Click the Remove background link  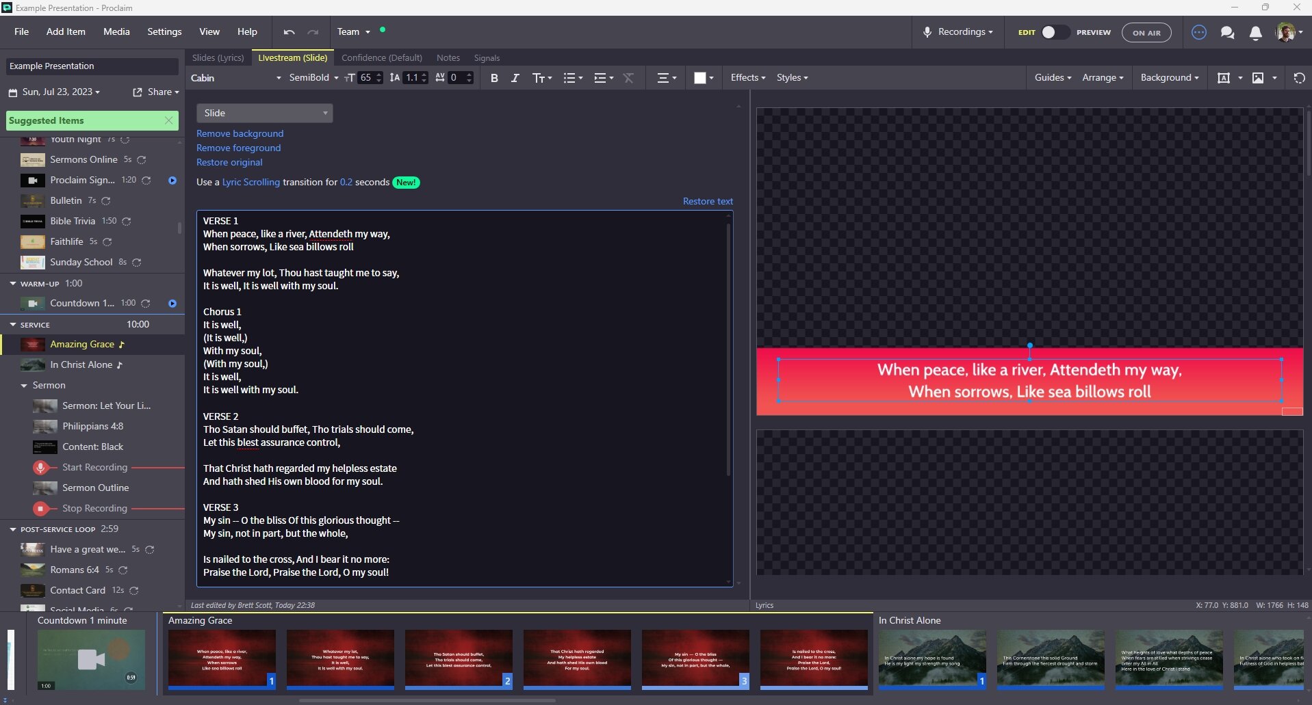(x=239, y=133)
